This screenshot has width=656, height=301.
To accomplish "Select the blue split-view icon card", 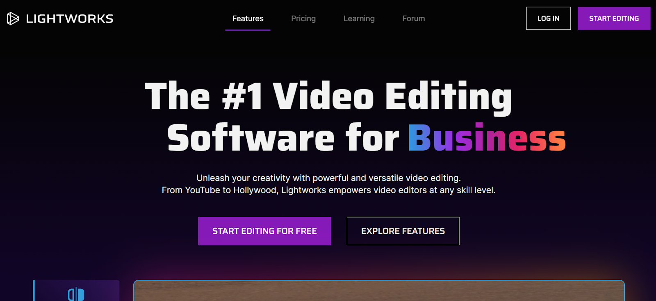I will [76, 291].
